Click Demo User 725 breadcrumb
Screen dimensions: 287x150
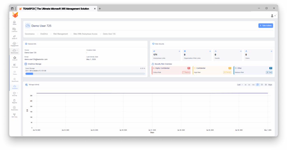[x=109, y=34]
